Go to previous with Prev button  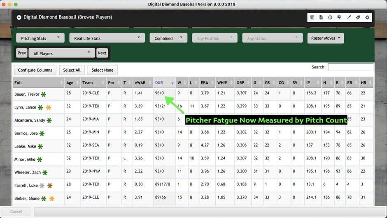coord(22,53)
